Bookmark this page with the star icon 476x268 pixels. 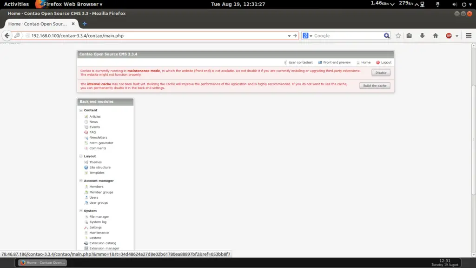click(x=398, y=35)
